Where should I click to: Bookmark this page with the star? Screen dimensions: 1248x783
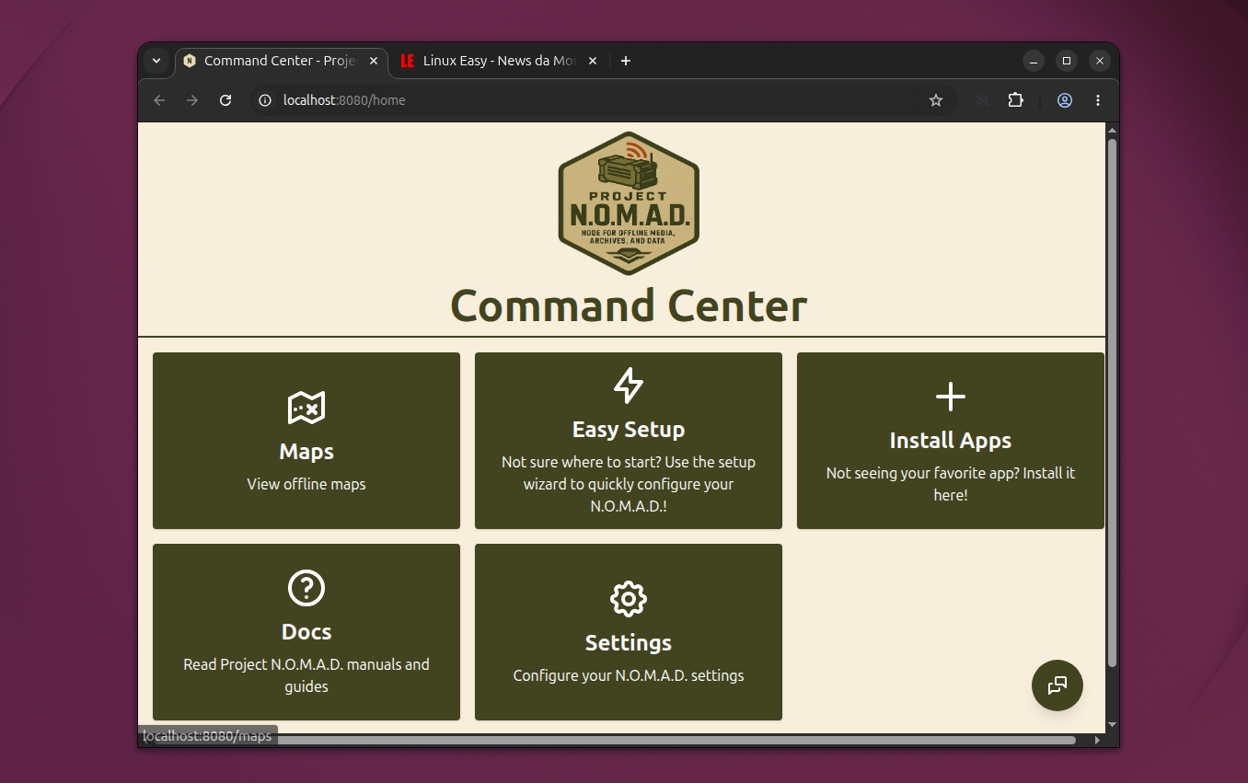(x=936, y=100)
